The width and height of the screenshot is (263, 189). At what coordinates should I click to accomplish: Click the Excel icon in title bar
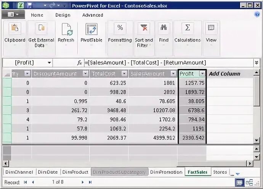21,5
